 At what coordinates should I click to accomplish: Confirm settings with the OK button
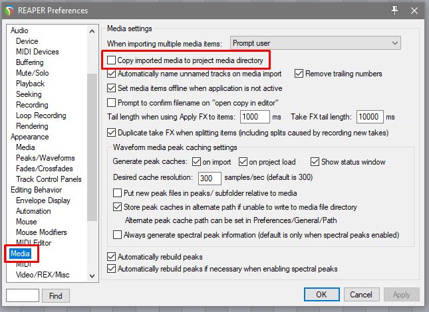(x=322, y=295)
